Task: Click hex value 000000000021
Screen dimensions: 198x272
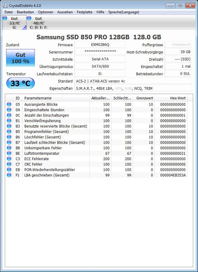Action: coord(173,153)
